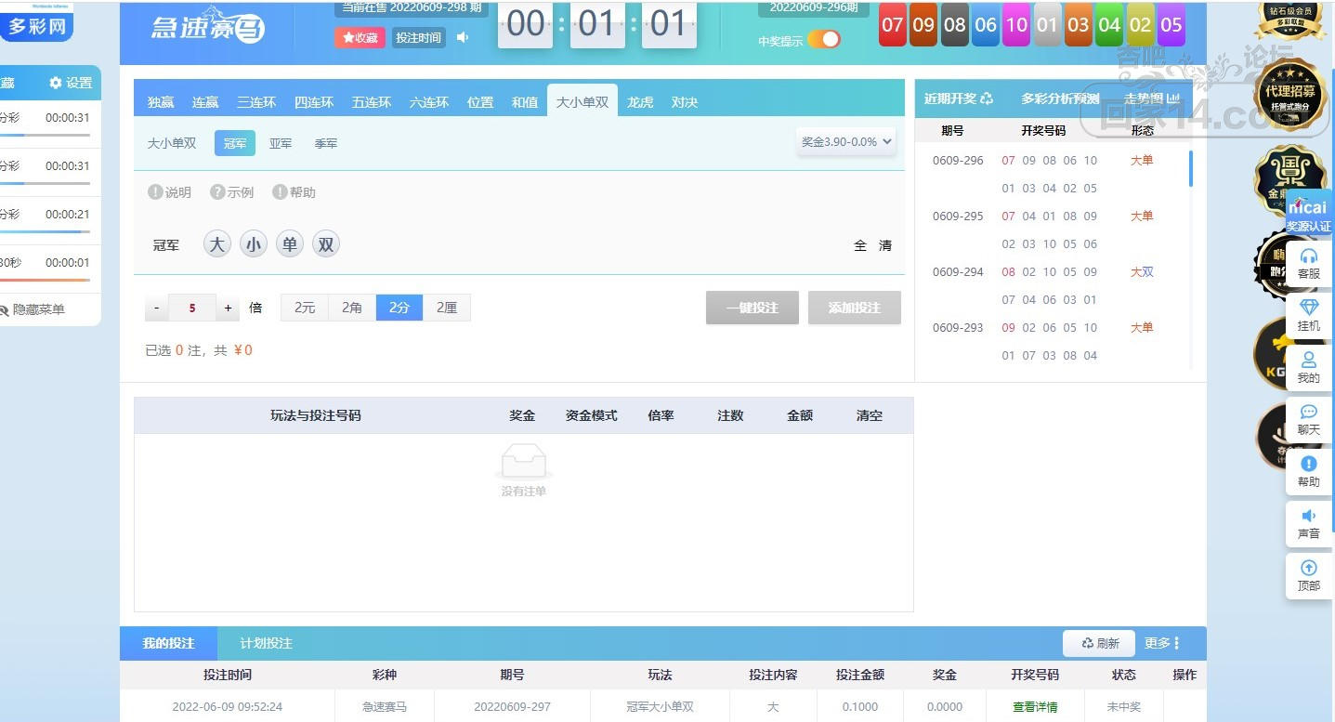Select the 2厘 unit option
Viewport: 1335px width, 722px height.
447,308
